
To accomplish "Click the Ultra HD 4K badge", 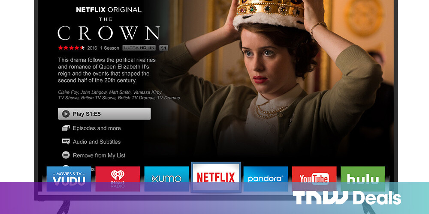I will tap(139, 48).
